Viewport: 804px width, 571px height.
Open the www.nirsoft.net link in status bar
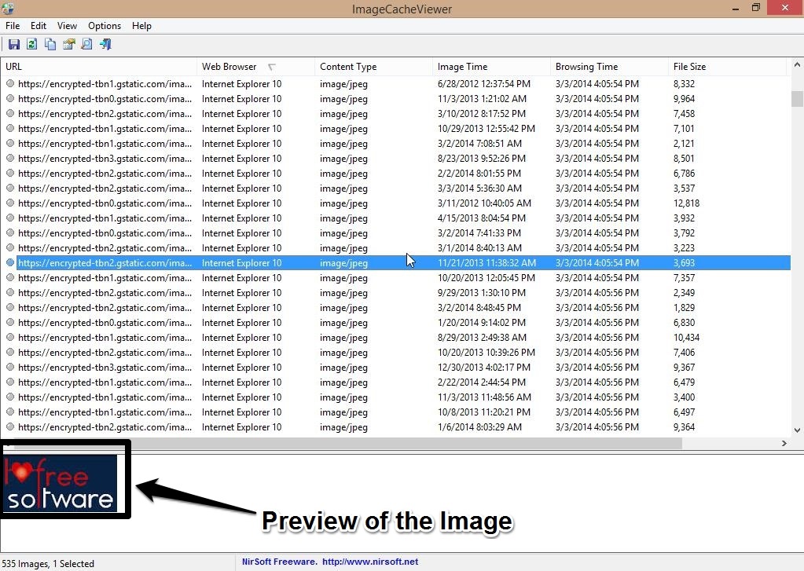[x=370, y=562]
